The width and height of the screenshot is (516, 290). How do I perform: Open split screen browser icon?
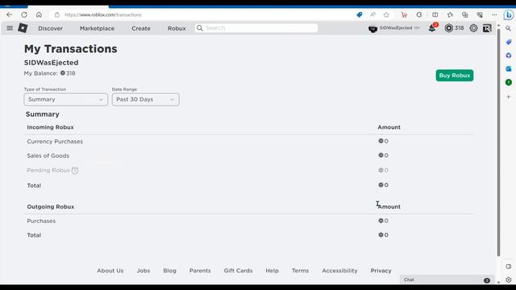click(x=435, y=14)
